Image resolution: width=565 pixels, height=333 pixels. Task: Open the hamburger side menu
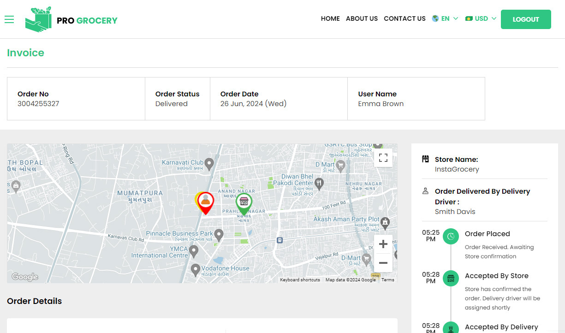[x=9, y=19]
